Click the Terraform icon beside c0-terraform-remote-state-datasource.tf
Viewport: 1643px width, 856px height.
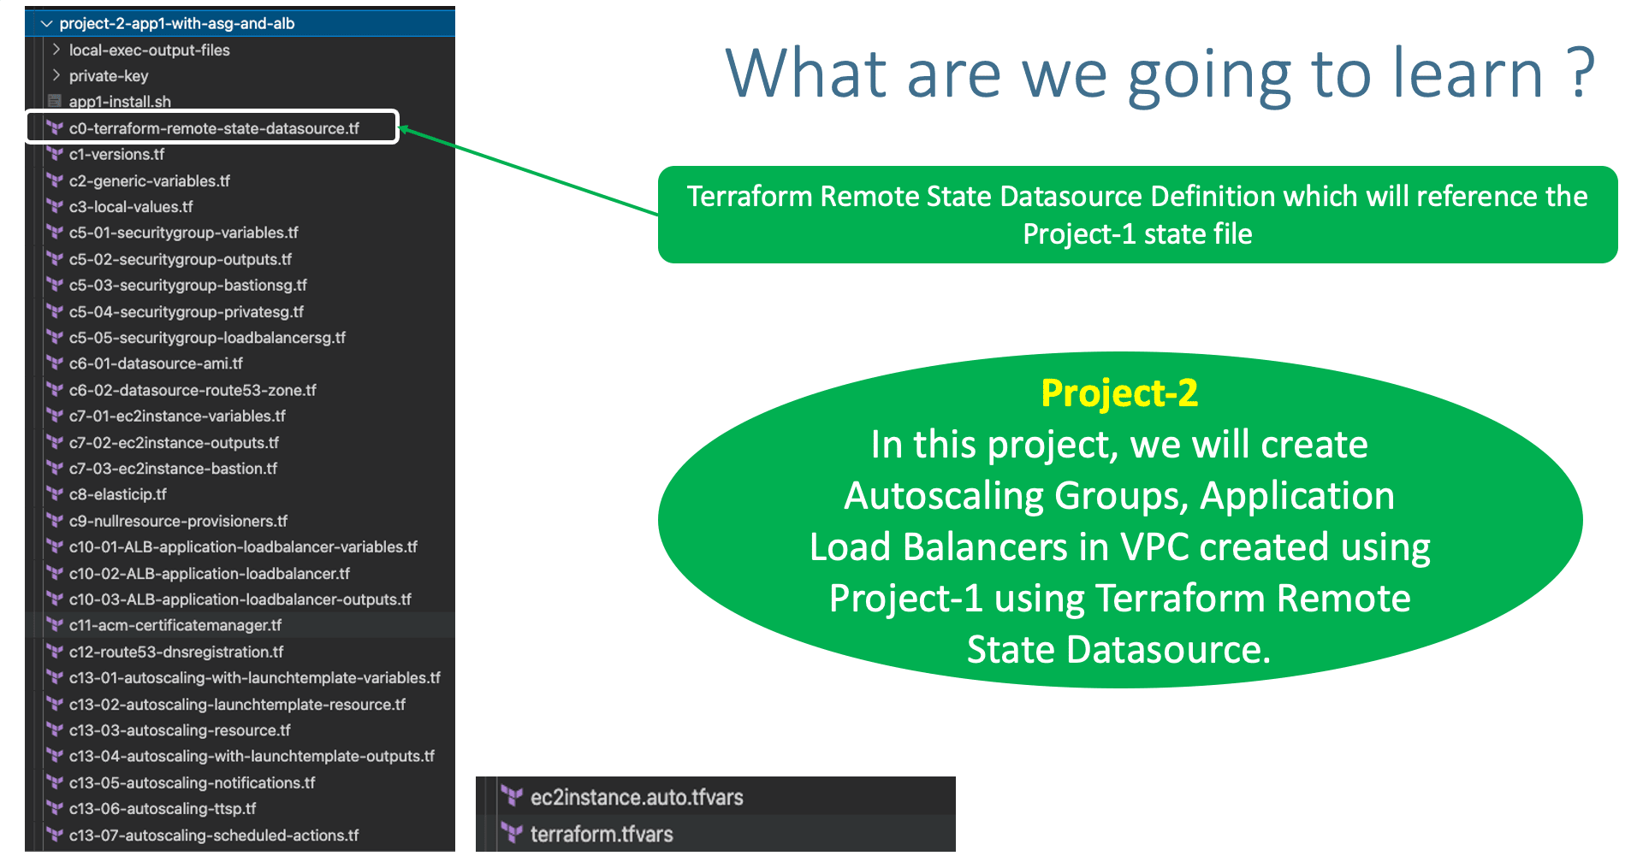pos(55,127)
